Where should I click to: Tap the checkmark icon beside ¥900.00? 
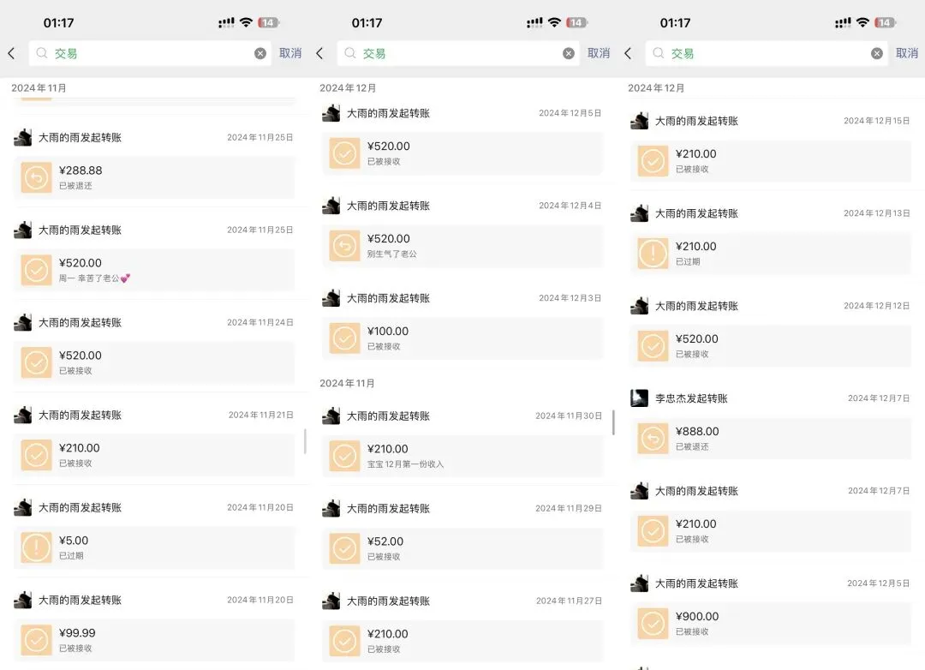tap(653, 624)
